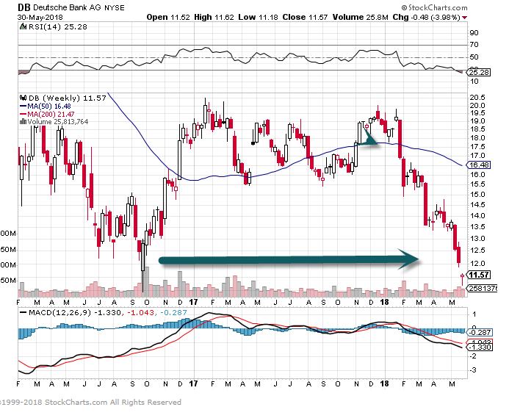509x418 pixels.
Task: Click the red down-triangle change indicator
Action: tap(465, 18)
